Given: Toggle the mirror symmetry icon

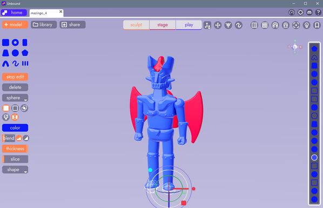Looking at the screenshot, I should (x=15, y=117).
